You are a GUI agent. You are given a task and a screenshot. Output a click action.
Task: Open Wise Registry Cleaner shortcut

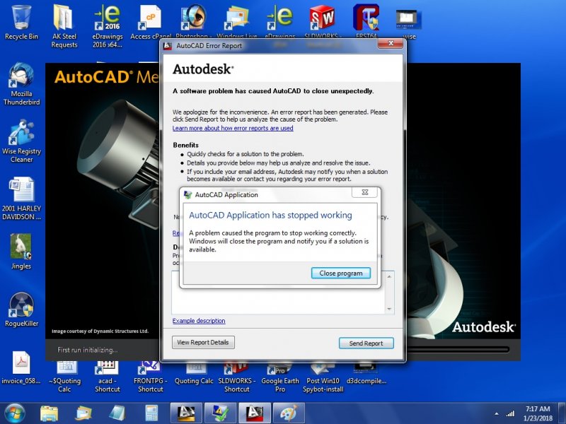pos(21,141)
